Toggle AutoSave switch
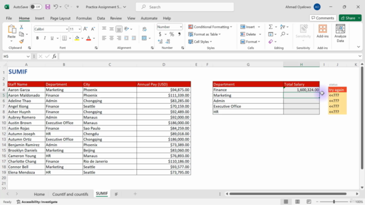 [35, 7]
